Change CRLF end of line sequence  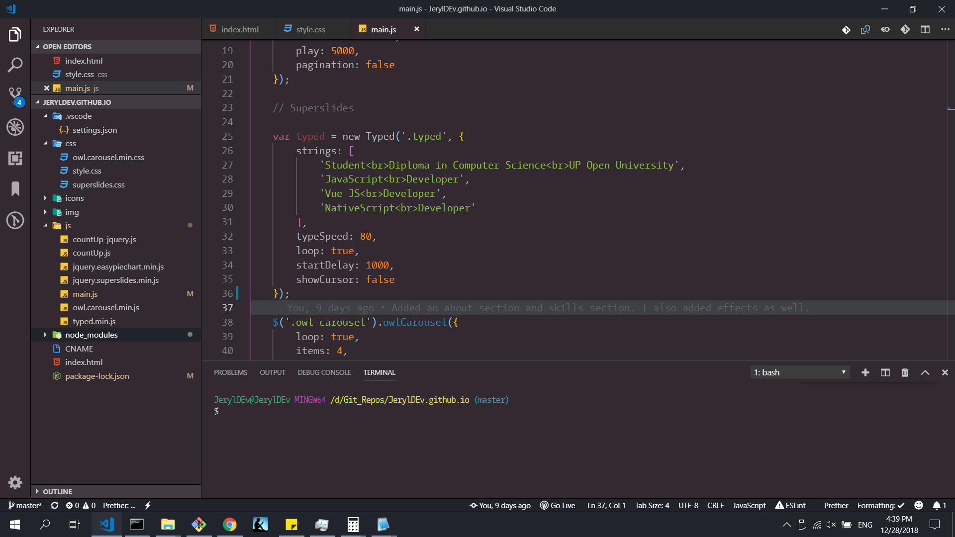pyautogui.click(x=715, y=505)
